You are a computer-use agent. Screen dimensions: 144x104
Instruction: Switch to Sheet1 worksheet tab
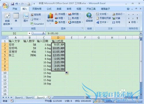(19, 97)
